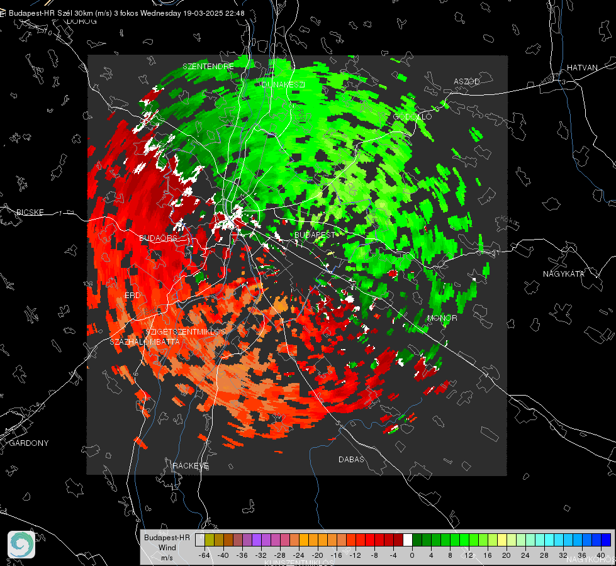Click the 32 value on the legend scale
616x566 pixels.
coord(563,555)
